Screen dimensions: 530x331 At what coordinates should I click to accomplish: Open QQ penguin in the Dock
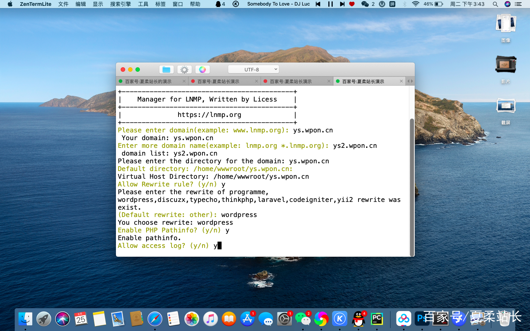358,318
